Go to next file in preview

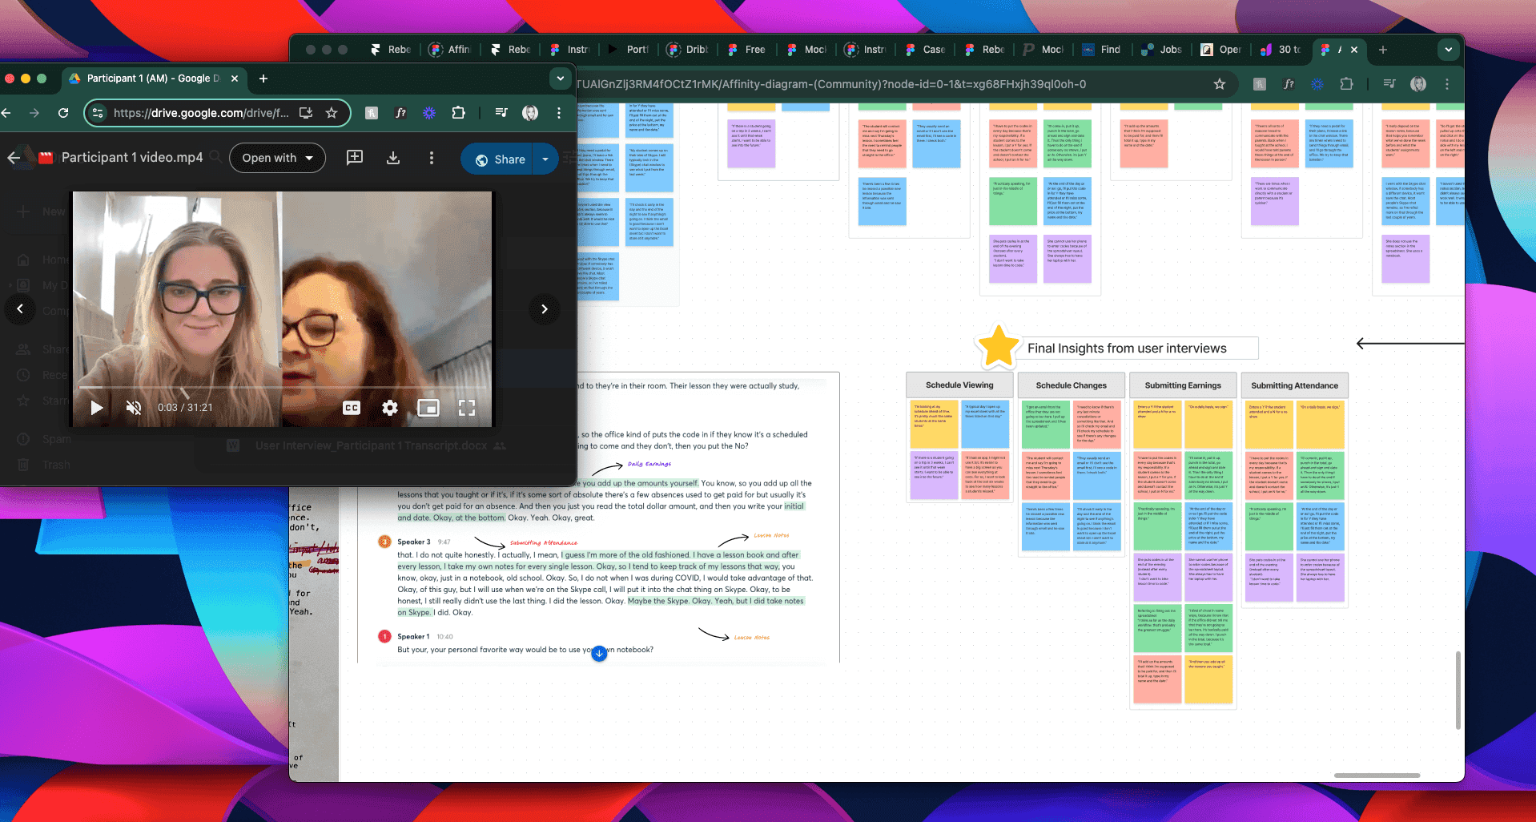pos(545,308)
